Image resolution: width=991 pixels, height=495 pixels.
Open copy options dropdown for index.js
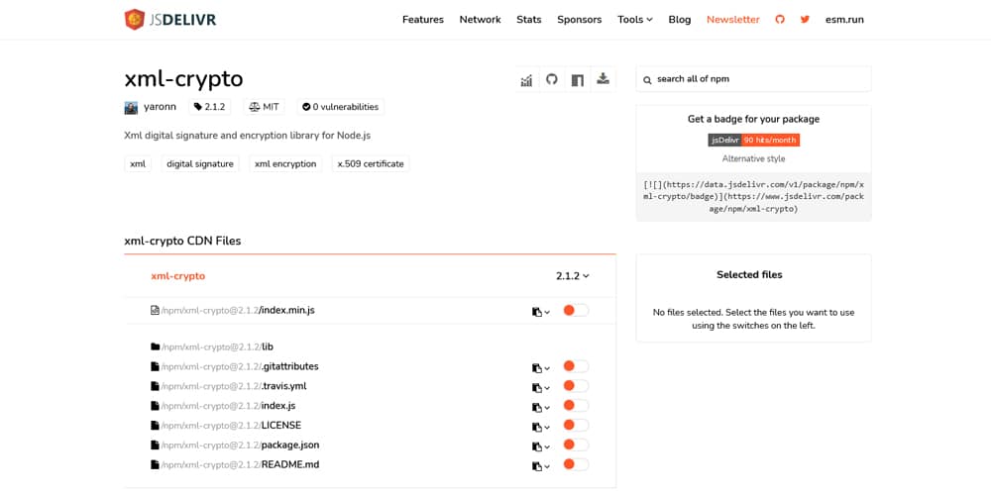click(541, 407)
